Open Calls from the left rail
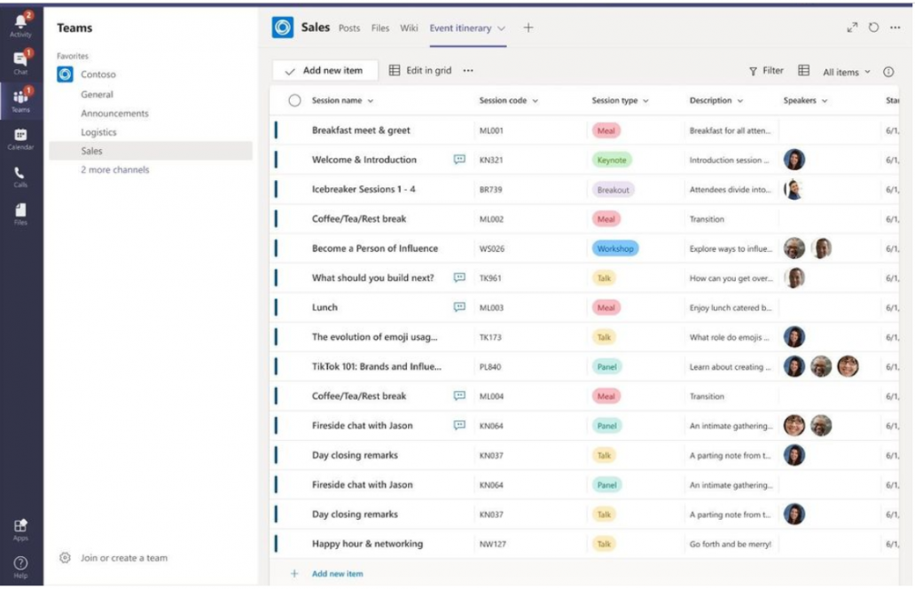The image size is (915, 589). [x=20, y=177]
